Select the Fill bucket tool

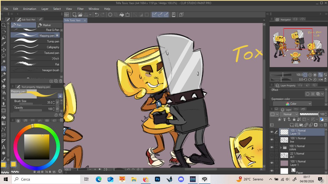4,117
